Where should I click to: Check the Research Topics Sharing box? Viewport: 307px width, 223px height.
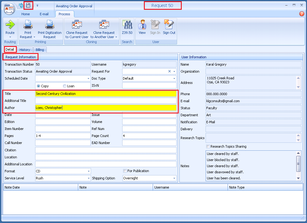[208, 146]
